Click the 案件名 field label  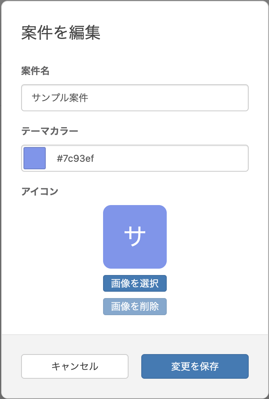pyautogui.click(x=35, y=71)
